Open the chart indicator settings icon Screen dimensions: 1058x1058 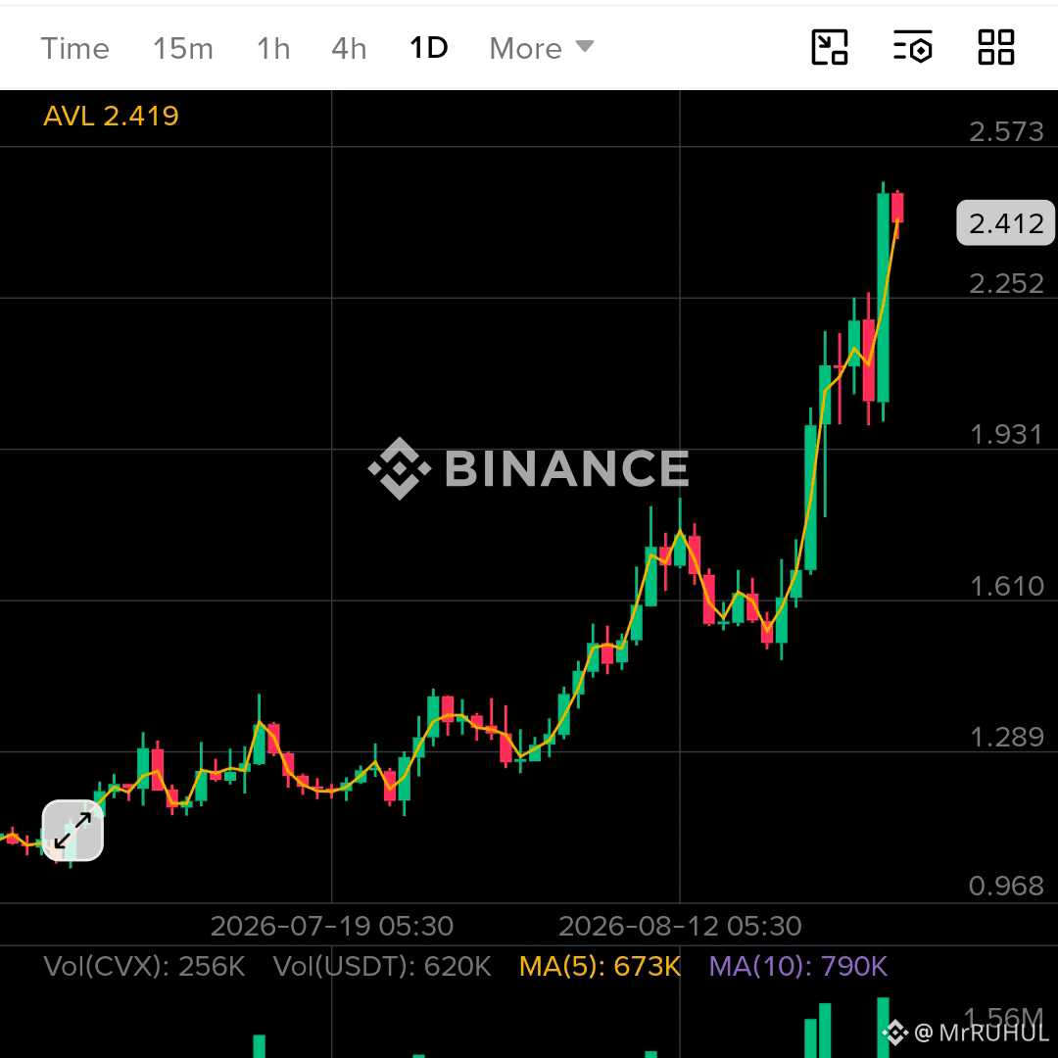913,47
